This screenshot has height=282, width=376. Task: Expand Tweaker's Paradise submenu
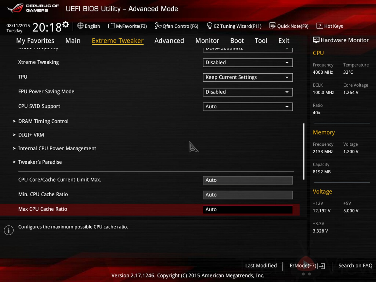pos(40,162)
